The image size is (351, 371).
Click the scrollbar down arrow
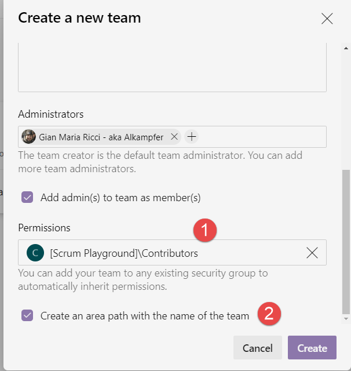point(346,319)
